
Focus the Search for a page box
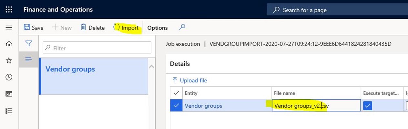(337, 10)
